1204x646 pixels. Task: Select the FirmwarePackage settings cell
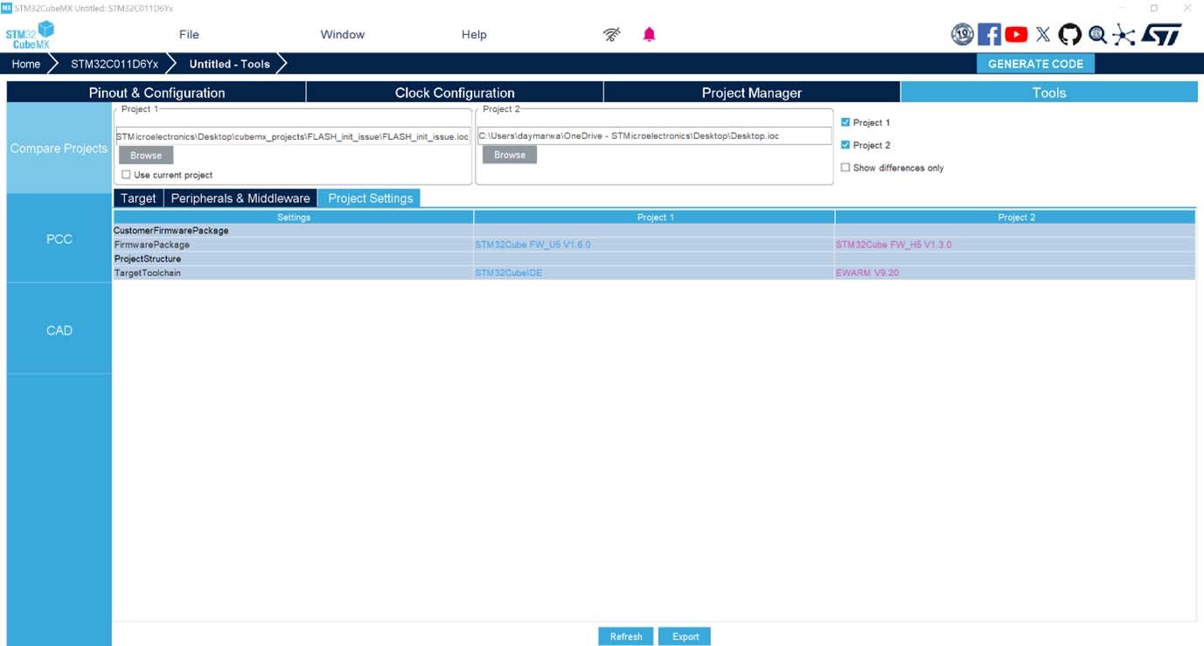pos(294,245)
